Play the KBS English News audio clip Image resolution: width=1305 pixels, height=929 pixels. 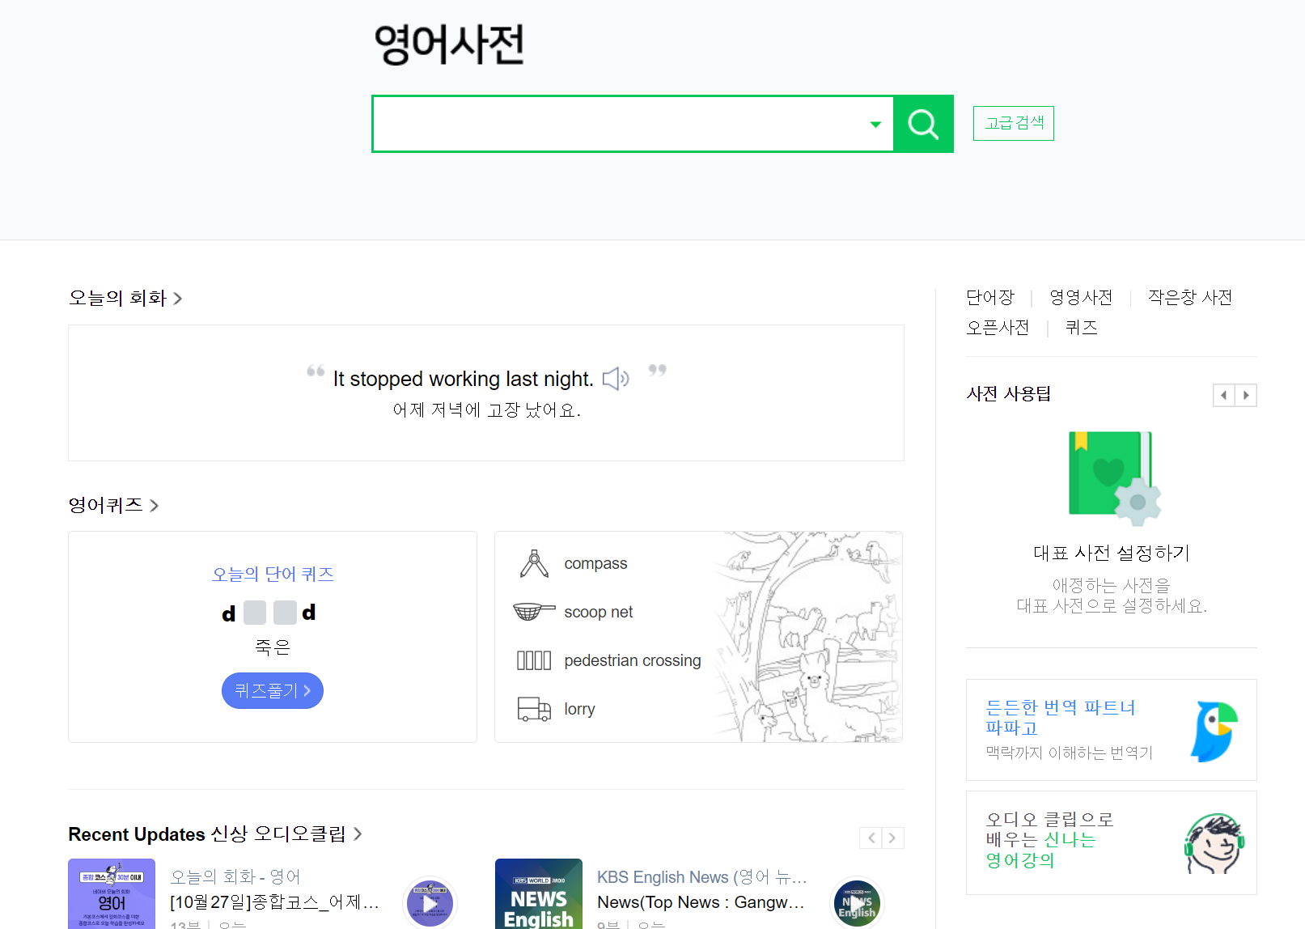click(x=857, y=902)
